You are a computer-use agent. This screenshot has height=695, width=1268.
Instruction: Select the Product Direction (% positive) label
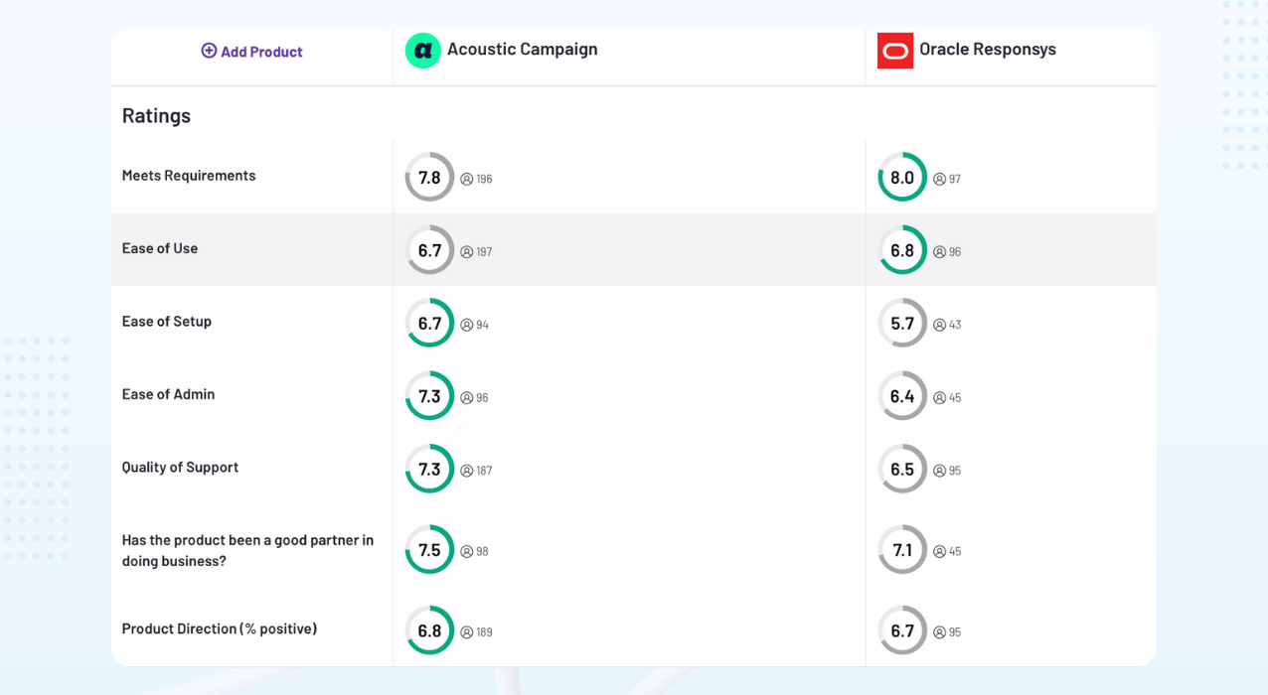click(220, 628)
